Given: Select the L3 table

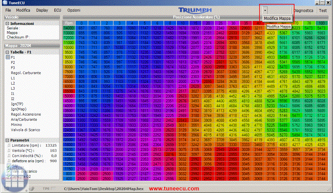Looking at the screenshot, I should coord(13,89).
